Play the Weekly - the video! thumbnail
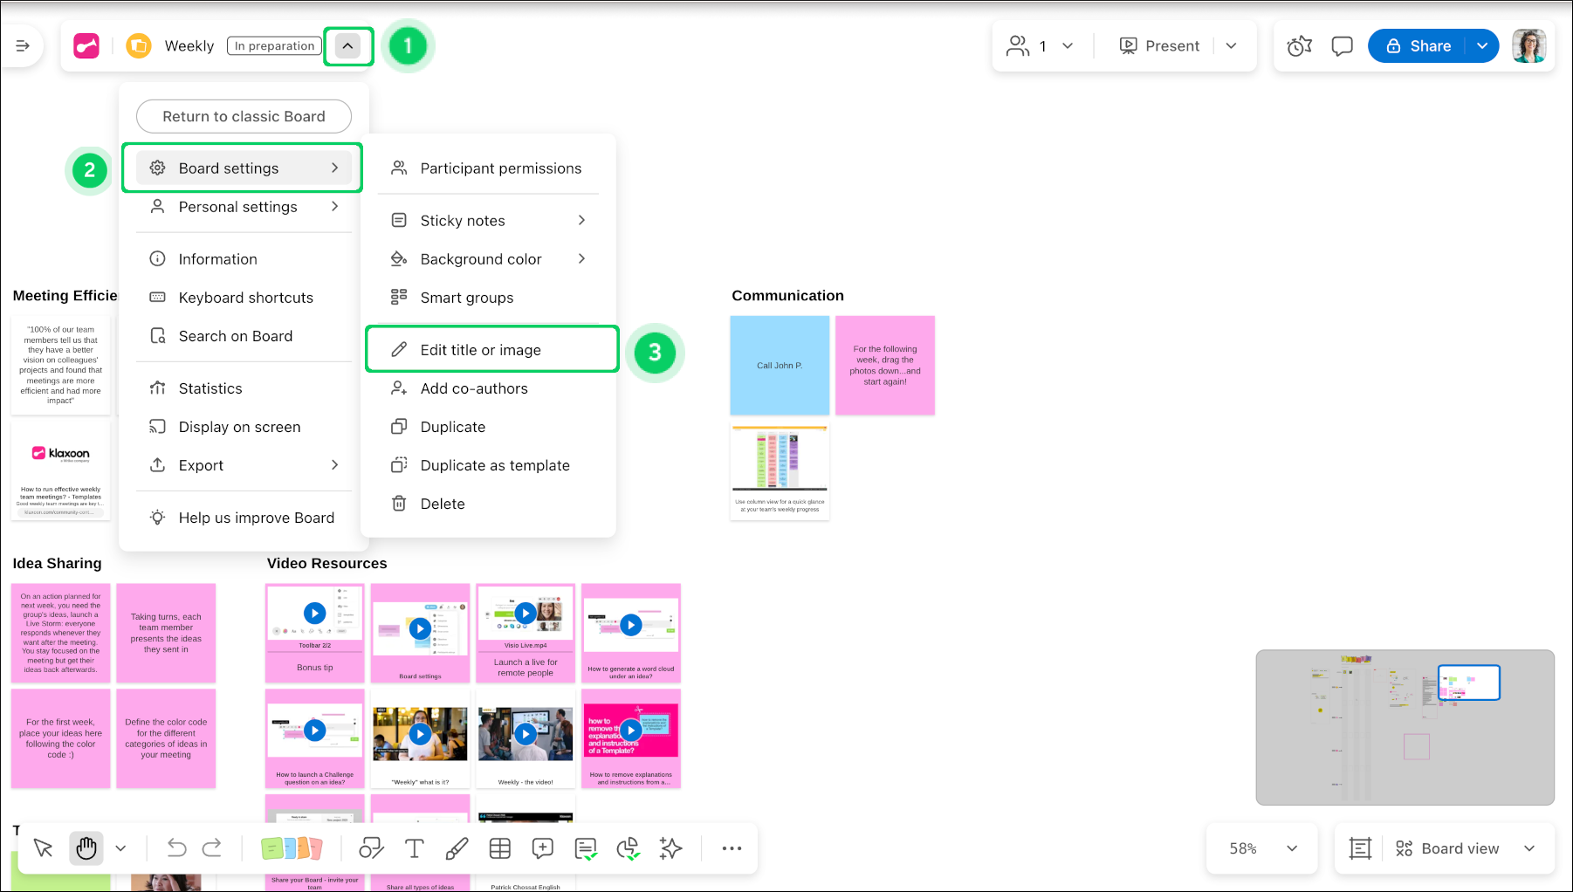Image resolution: width=1573 pixels, height=892 pixels. [x=525, y=733]
